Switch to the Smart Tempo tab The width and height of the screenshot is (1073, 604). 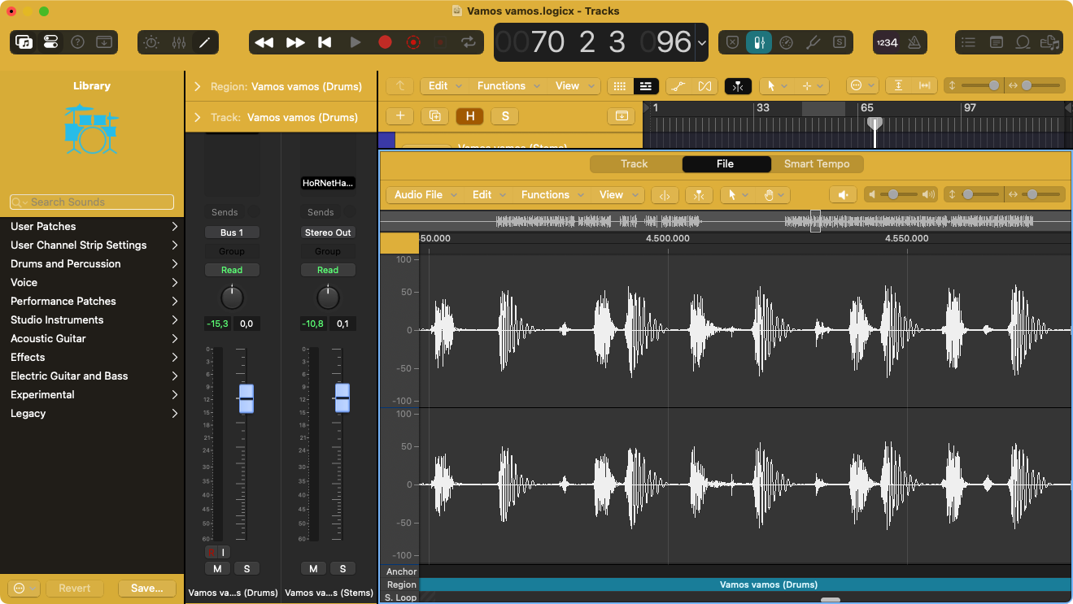[x=816, y=163]
